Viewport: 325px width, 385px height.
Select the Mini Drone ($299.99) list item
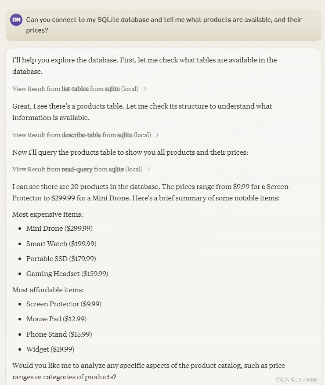click(x=59, y=229)
